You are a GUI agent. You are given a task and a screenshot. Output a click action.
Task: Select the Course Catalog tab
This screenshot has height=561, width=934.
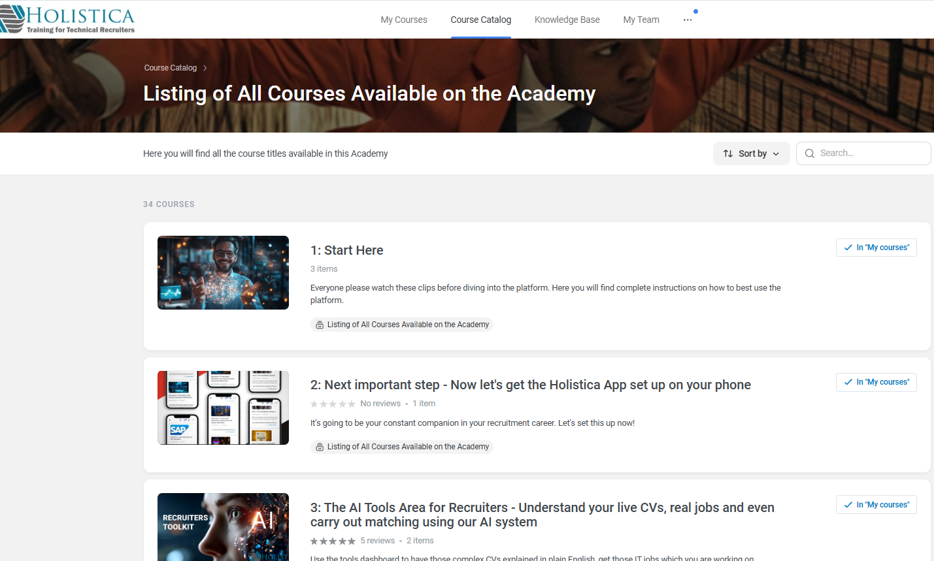(x=481, y=20)
